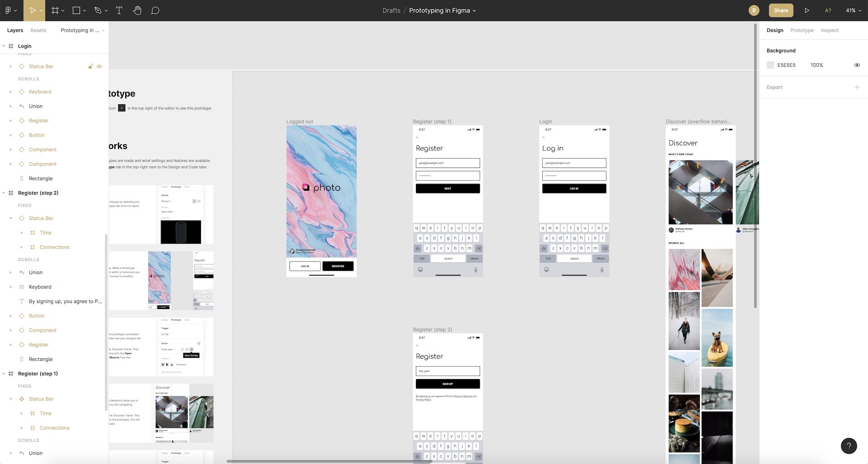Open the Move tools dropdown arrow
The height and width of the screenshot is (464, 868).
pyautogui.click(x=41, y=10)
